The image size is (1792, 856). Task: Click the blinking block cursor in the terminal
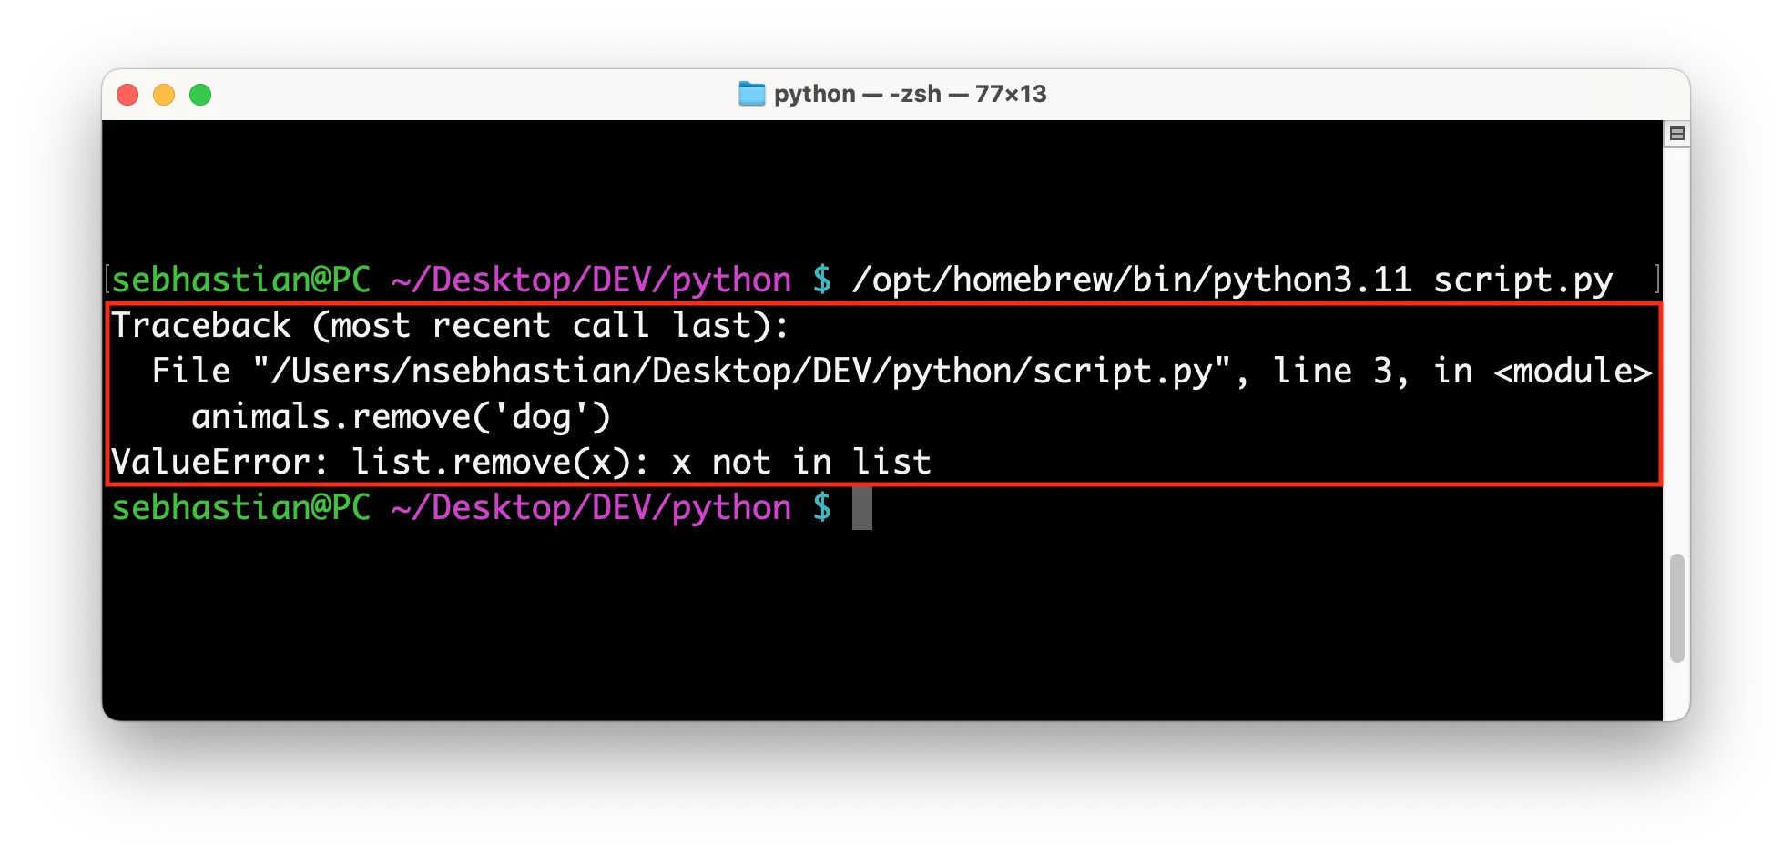862,508
